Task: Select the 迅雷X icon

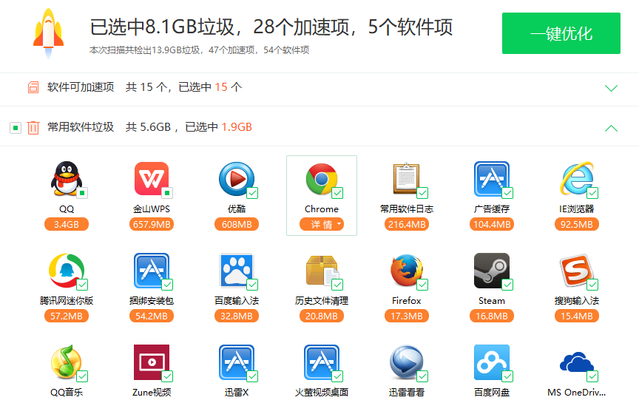Action: pyautogui.click(x=237, y=362)
